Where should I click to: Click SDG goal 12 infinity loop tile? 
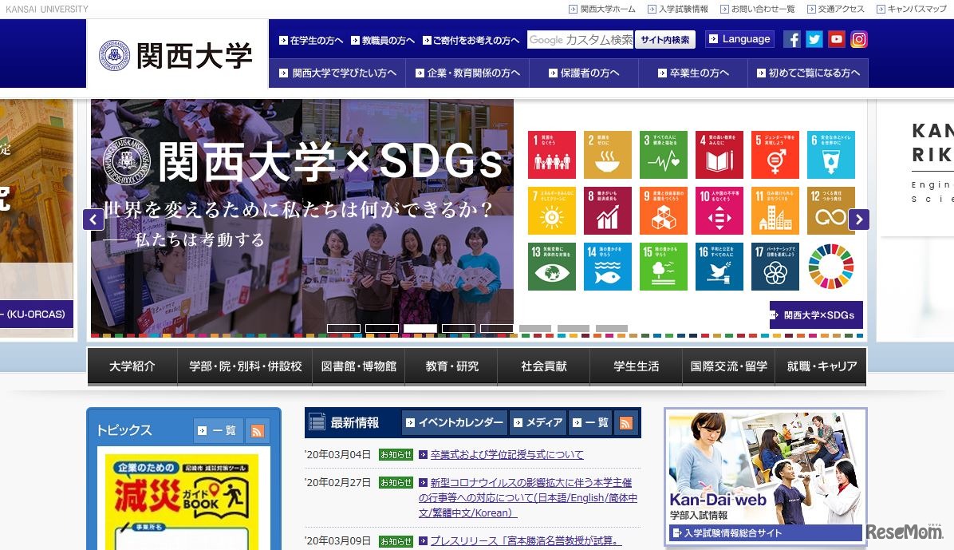(831, 211)
